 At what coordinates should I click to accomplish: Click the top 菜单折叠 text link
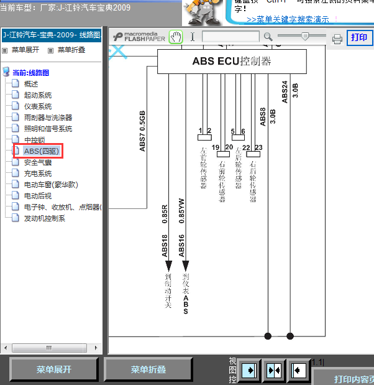click(x=71, y=50)
